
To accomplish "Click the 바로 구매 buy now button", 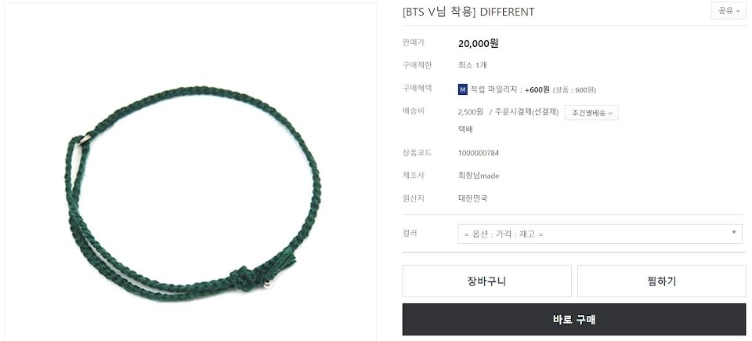I will pos(574,319).
